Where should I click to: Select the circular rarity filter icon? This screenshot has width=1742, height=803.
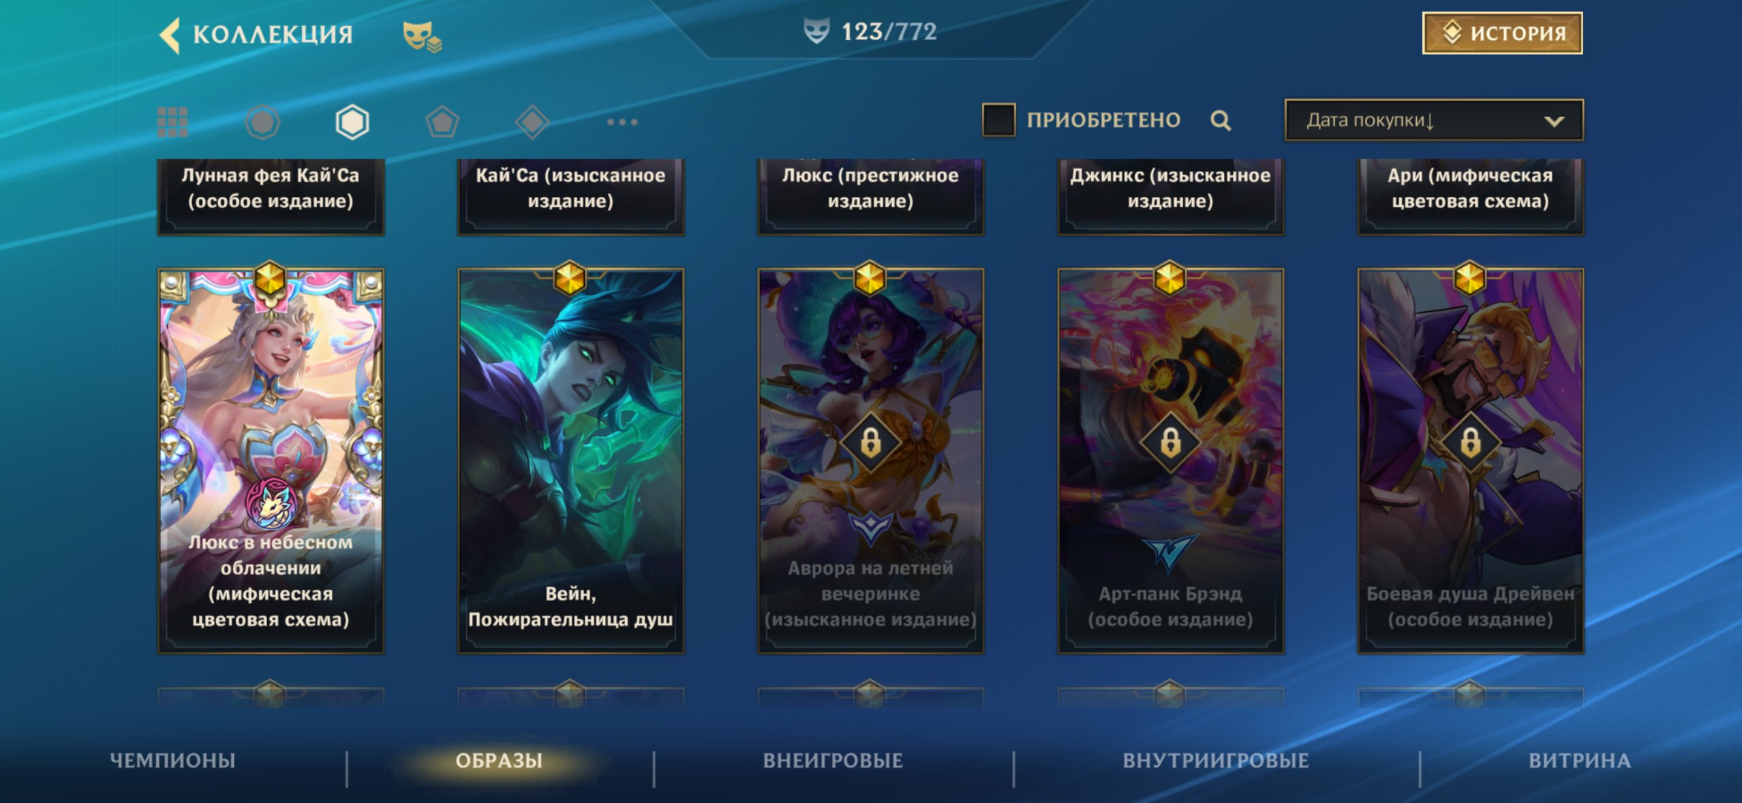[262, 123]
